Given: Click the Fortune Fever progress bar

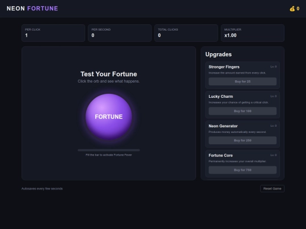Looking at the screenshot, I should [109, 150].
